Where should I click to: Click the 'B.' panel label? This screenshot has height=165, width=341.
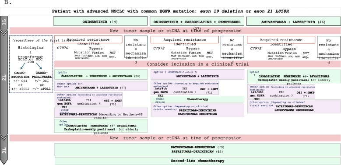tap(7, 3)
